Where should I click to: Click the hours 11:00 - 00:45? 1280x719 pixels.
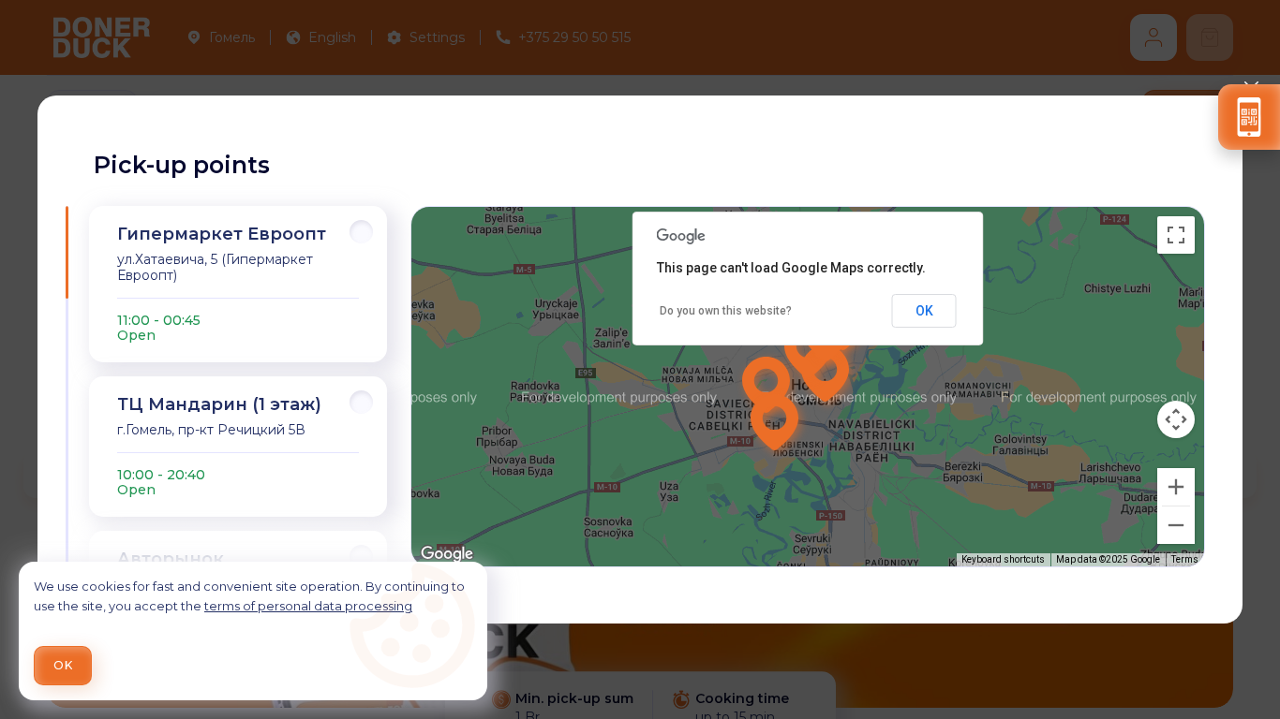(158, 320)
